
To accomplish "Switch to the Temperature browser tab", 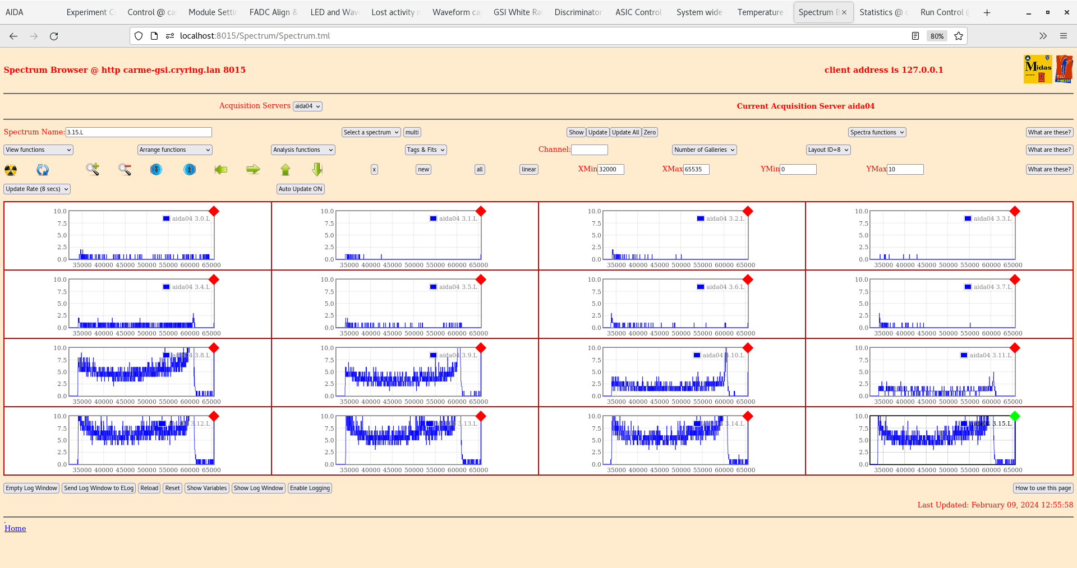I will (760, 12).
